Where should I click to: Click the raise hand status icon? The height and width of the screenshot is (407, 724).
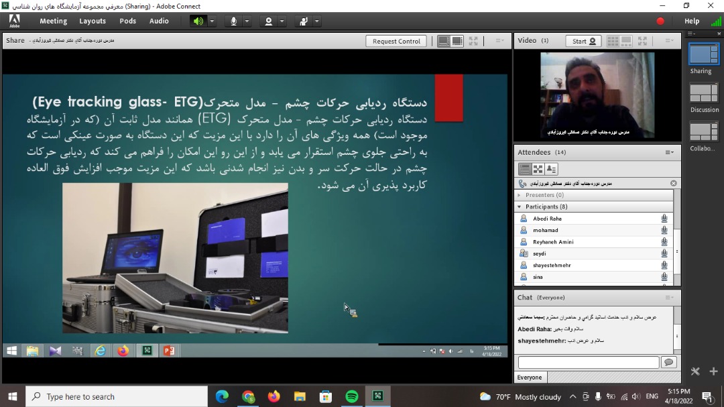point(304,21)
